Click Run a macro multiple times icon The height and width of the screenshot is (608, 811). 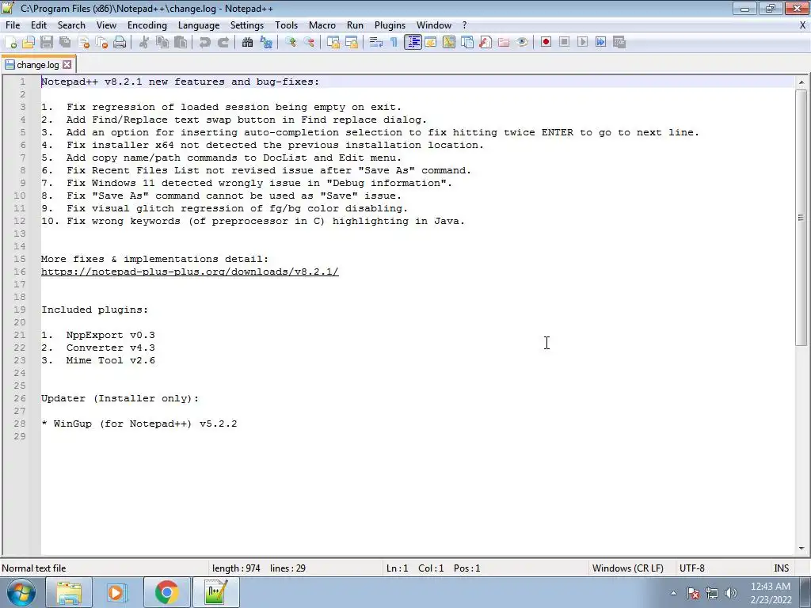pyautogui.click(x=600, y=43)
